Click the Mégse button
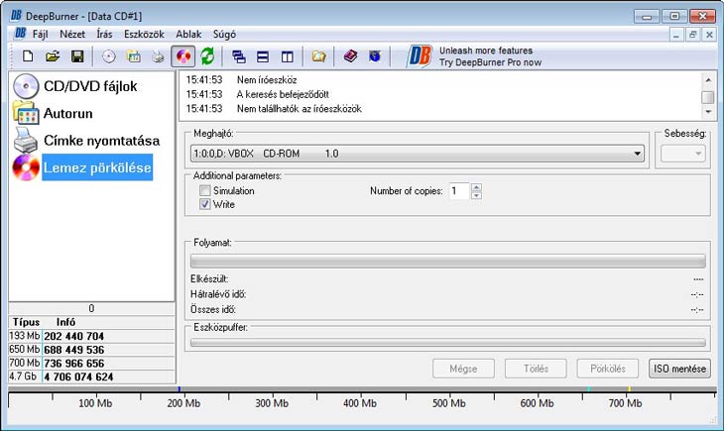Image resolution: width=724 pixels, height=431 pixels. pyautogui.click(x=463, y=369)
